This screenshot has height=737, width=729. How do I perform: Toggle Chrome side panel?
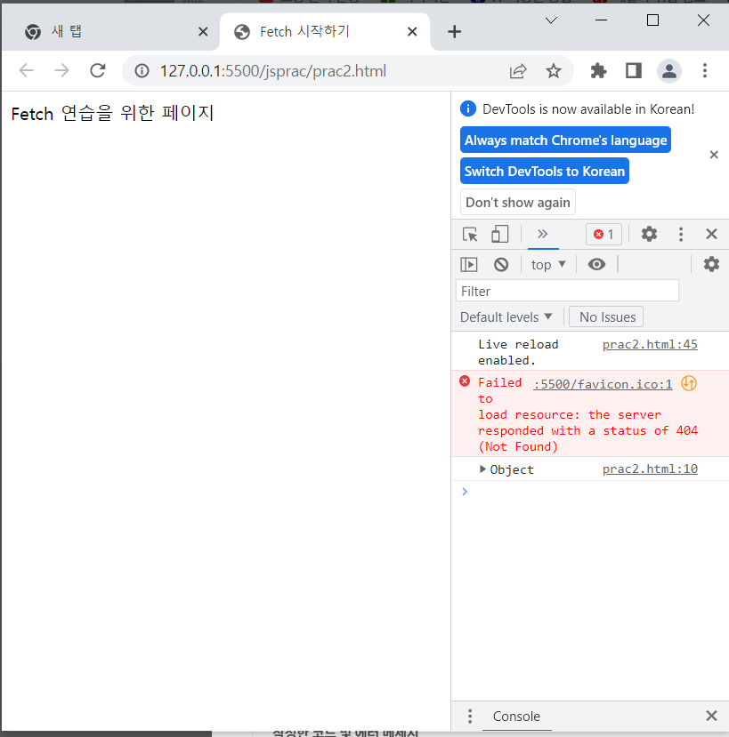634,71
